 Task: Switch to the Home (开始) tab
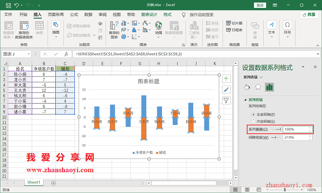pyautogui.click(x=23, y=15)
